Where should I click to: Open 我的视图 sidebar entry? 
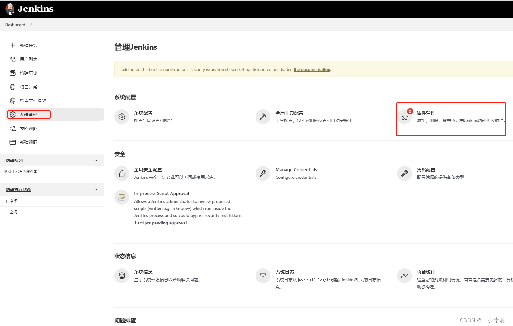tap(28, 128)
